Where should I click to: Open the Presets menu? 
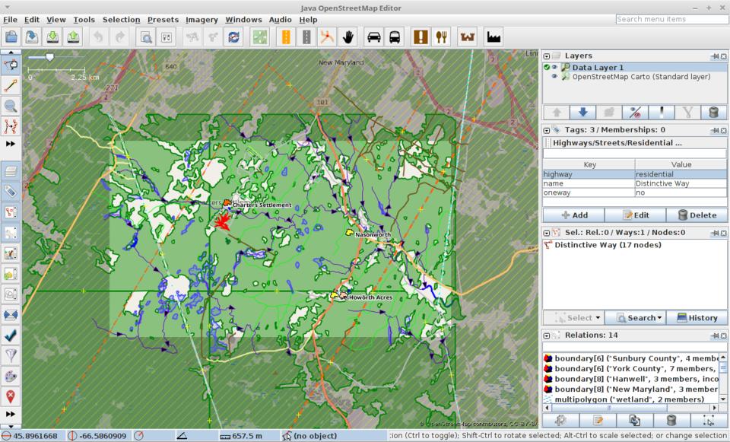(163, 19)
